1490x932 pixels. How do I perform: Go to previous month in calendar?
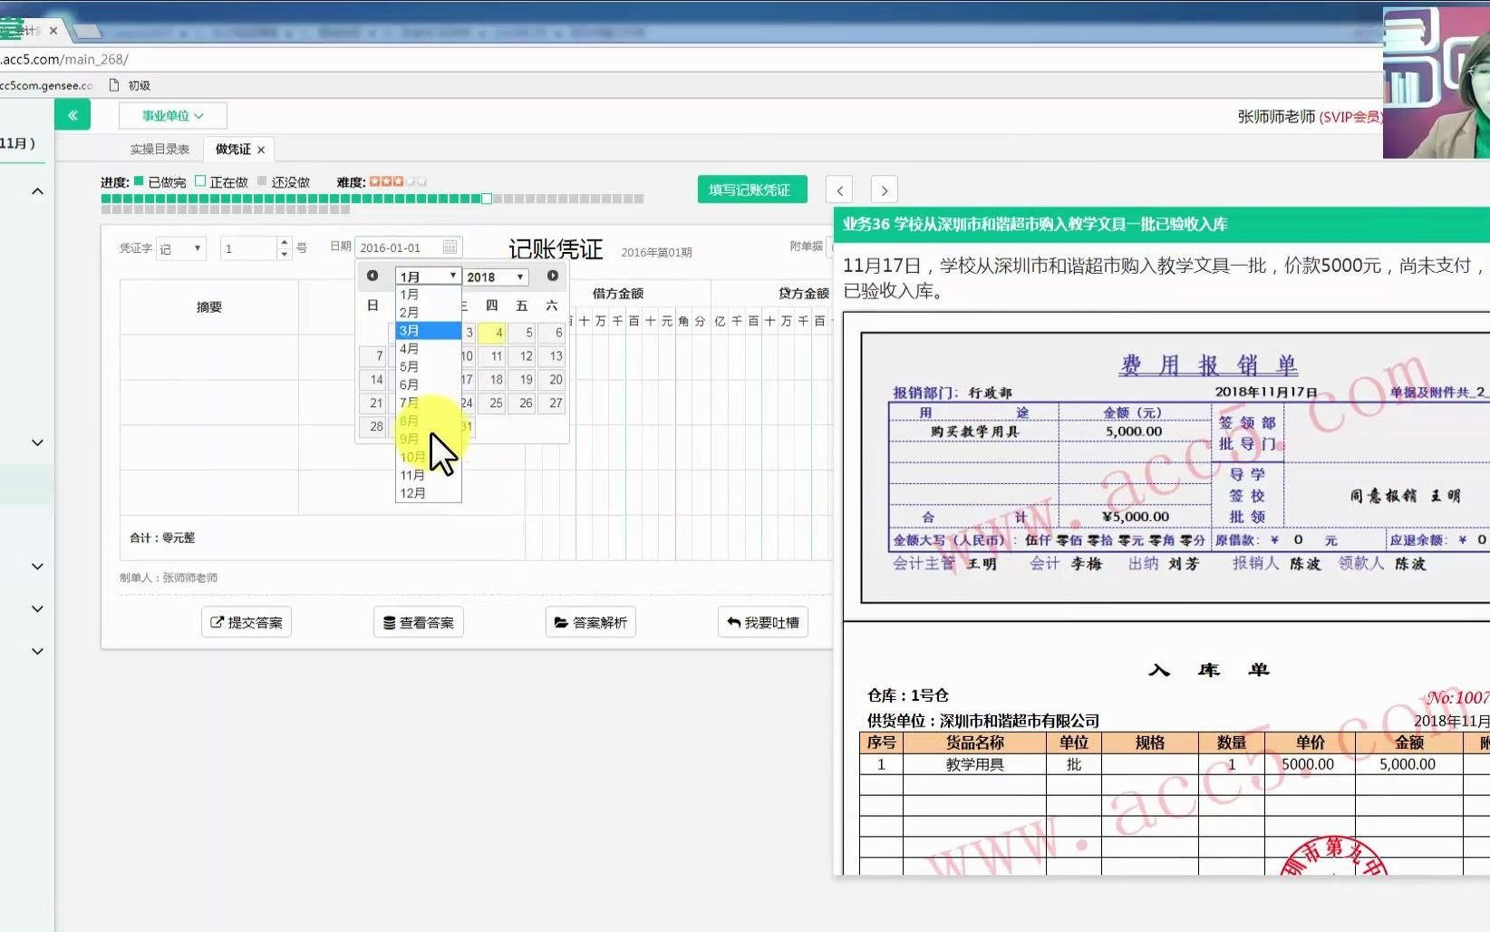click(372, 276)
